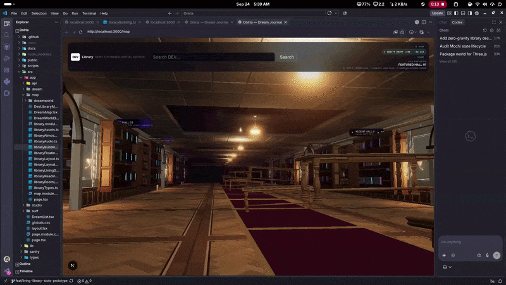Click View all chats link
506x285 pixels.
tap(448, 61)
